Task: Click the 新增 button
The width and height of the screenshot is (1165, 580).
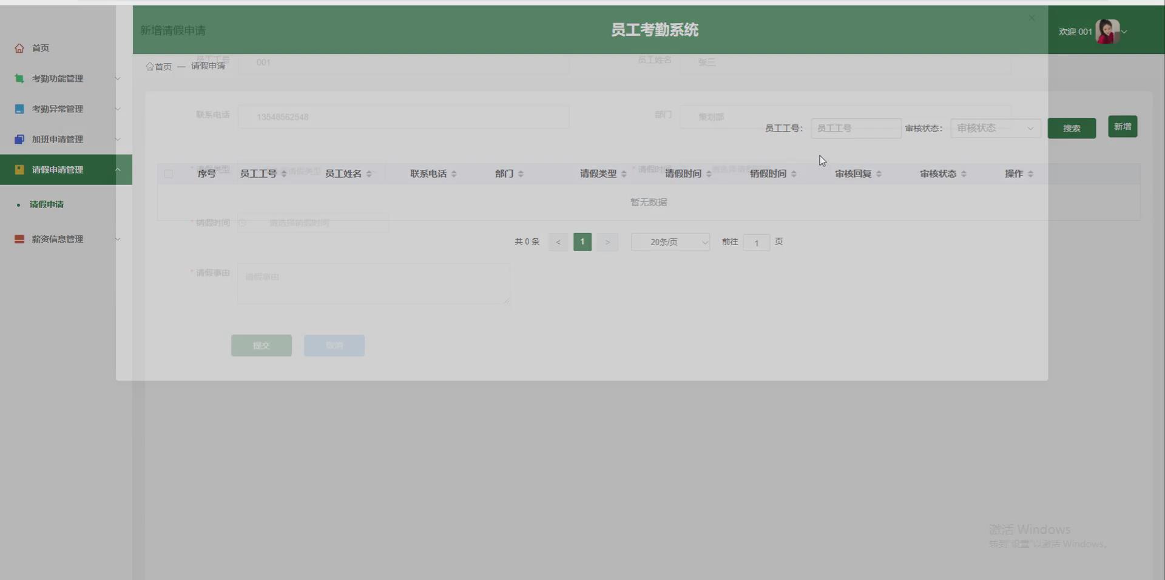Action: 1123,127
